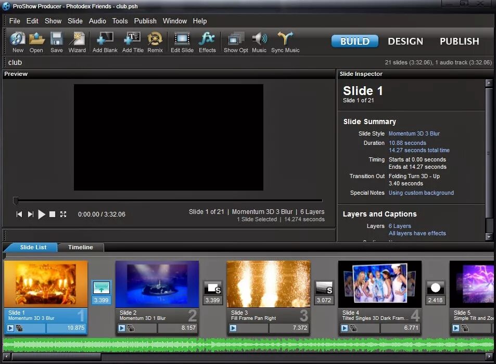Switch to DESIGN workspace
Image resolution: width=496 pixels, height=364 pixels.
pos(405,41)
